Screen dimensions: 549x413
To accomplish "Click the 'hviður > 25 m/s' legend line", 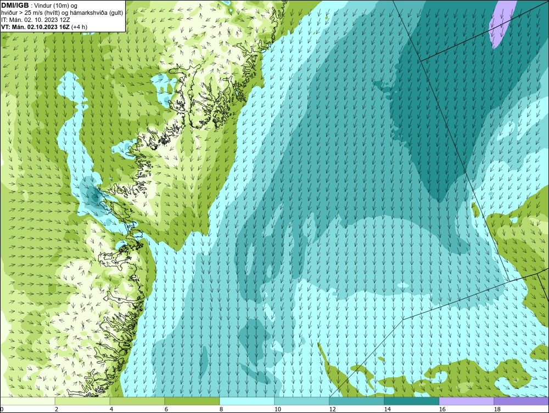I will 62,13.
